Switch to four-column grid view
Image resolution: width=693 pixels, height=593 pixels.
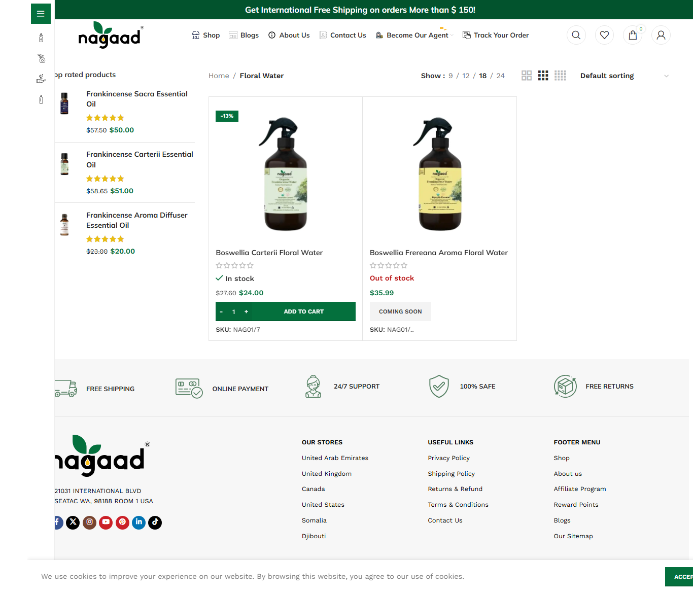(x=560, y=76)
